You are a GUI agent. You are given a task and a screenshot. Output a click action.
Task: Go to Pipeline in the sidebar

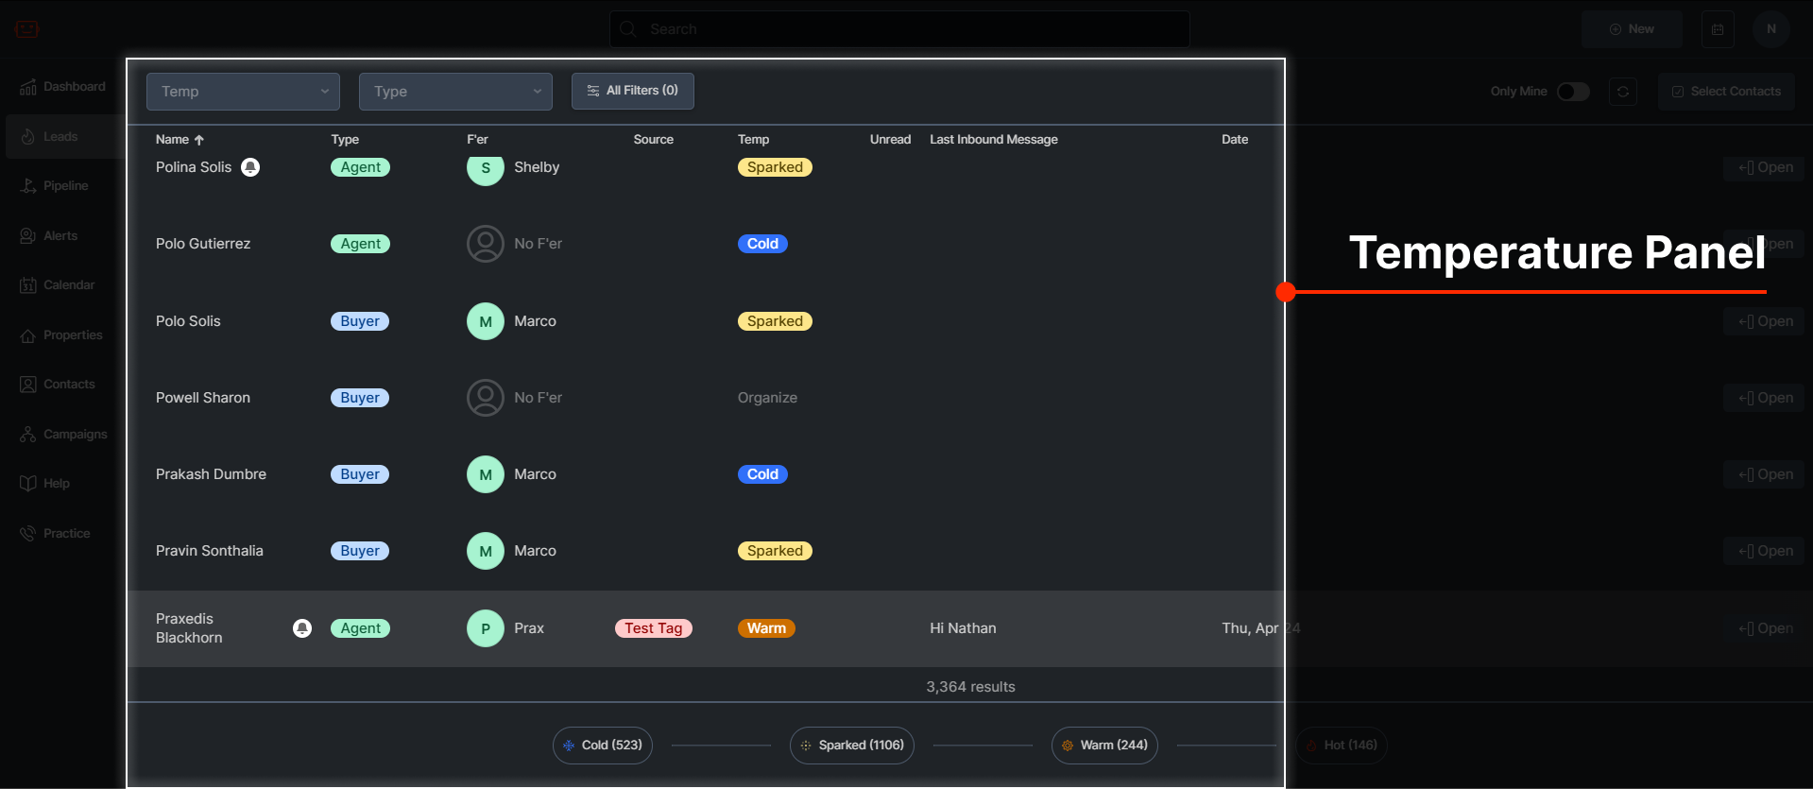65,186
